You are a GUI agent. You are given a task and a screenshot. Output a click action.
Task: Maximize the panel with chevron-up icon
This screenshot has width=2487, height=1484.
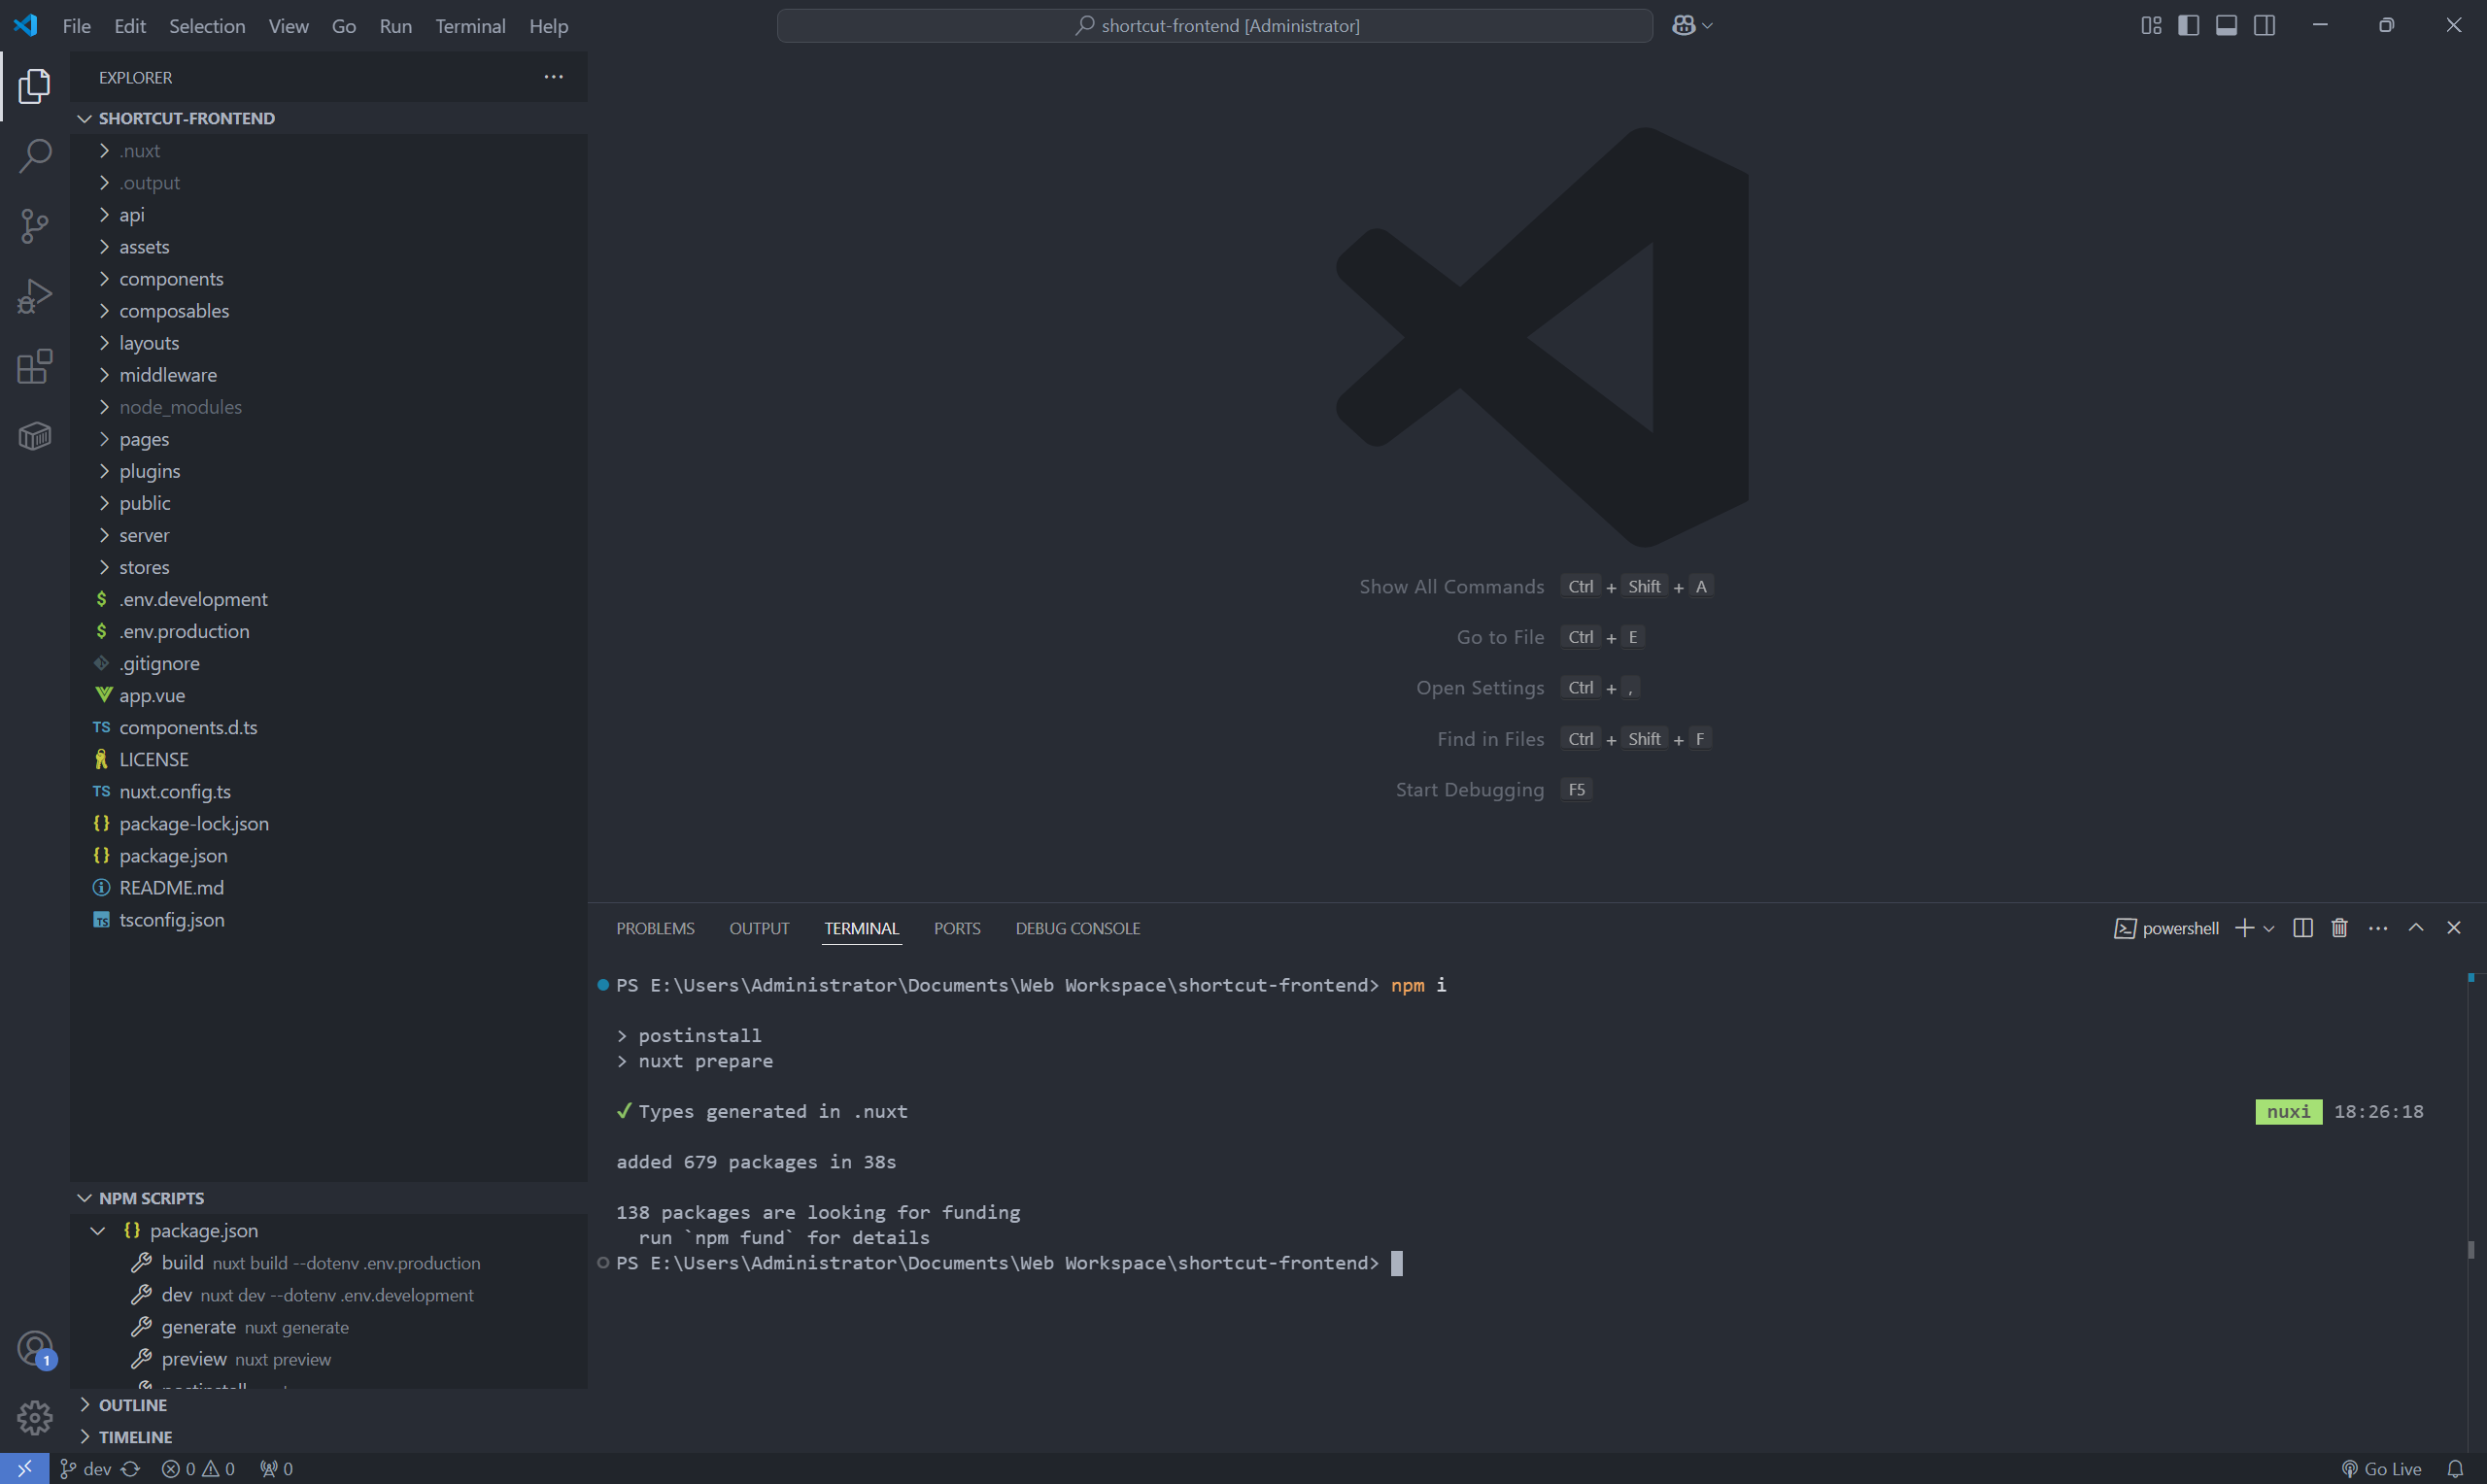pos(2415,928)
